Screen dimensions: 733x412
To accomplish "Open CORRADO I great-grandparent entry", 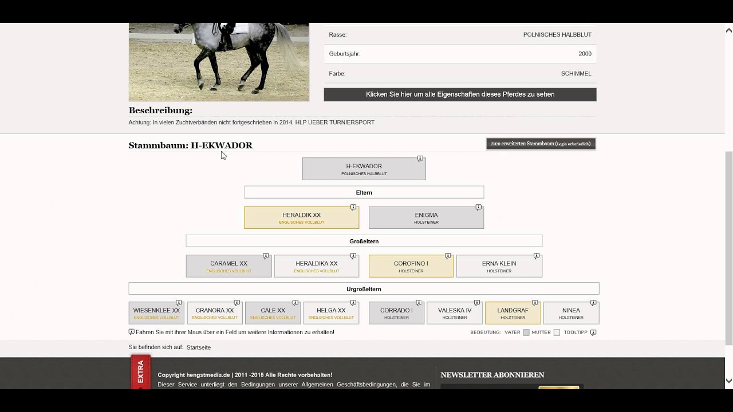I will pos(396,313).
